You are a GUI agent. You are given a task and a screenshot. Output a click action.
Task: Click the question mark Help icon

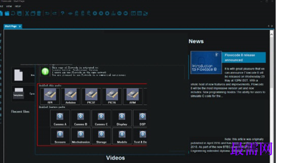coord(63,14)
